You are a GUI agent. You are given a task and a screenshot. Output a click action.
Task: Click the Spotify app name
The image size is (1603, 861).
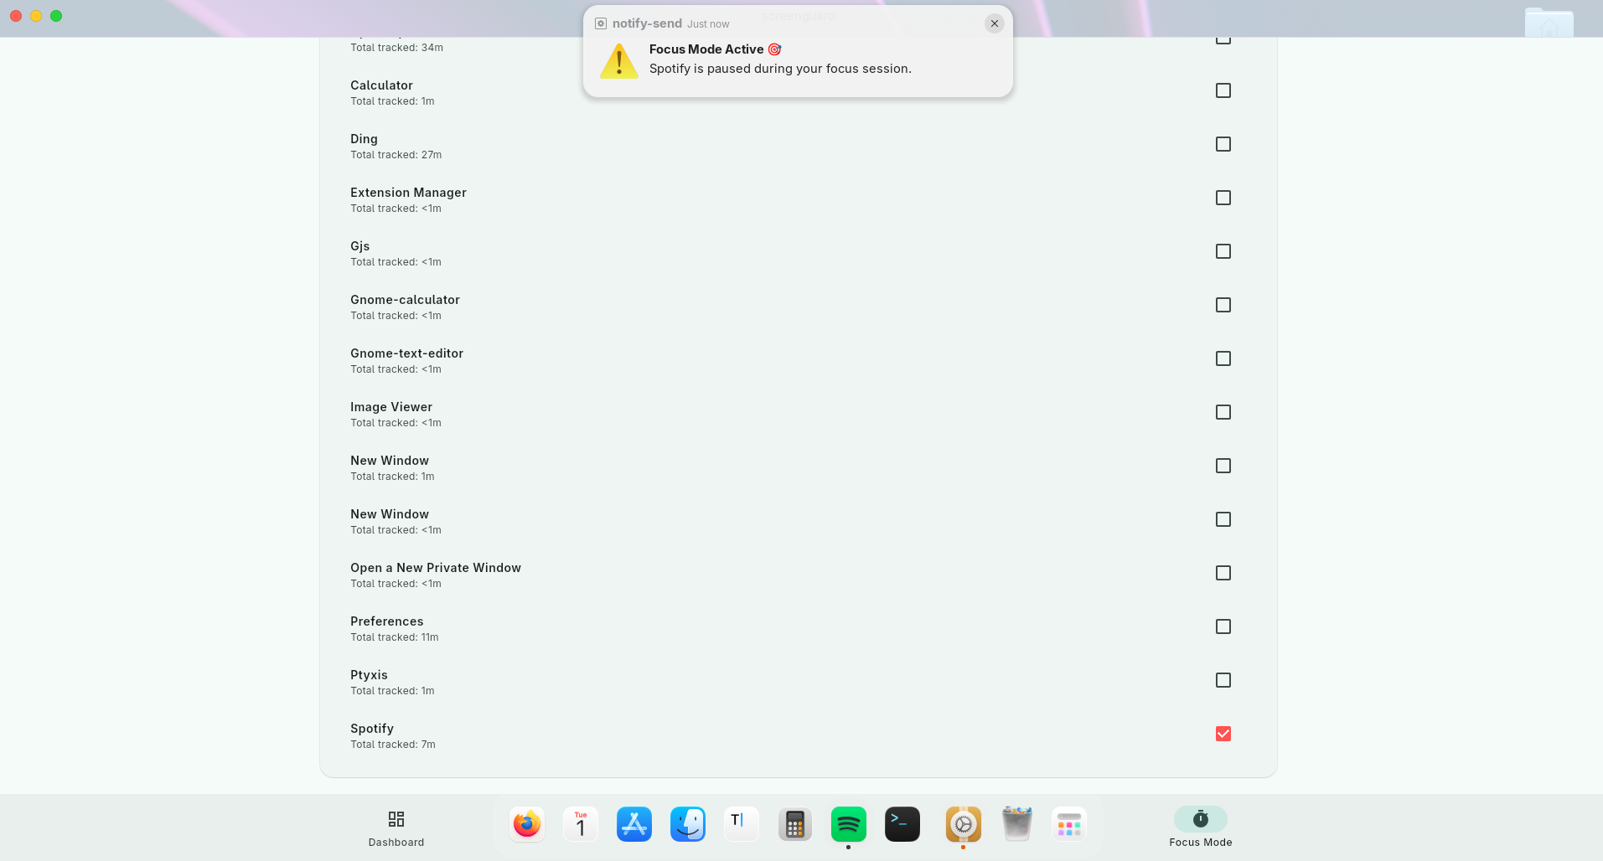372,729
